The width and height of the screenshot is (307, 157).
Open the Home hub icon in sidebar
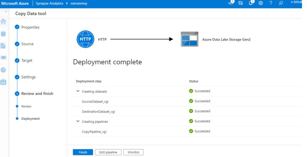3,21
